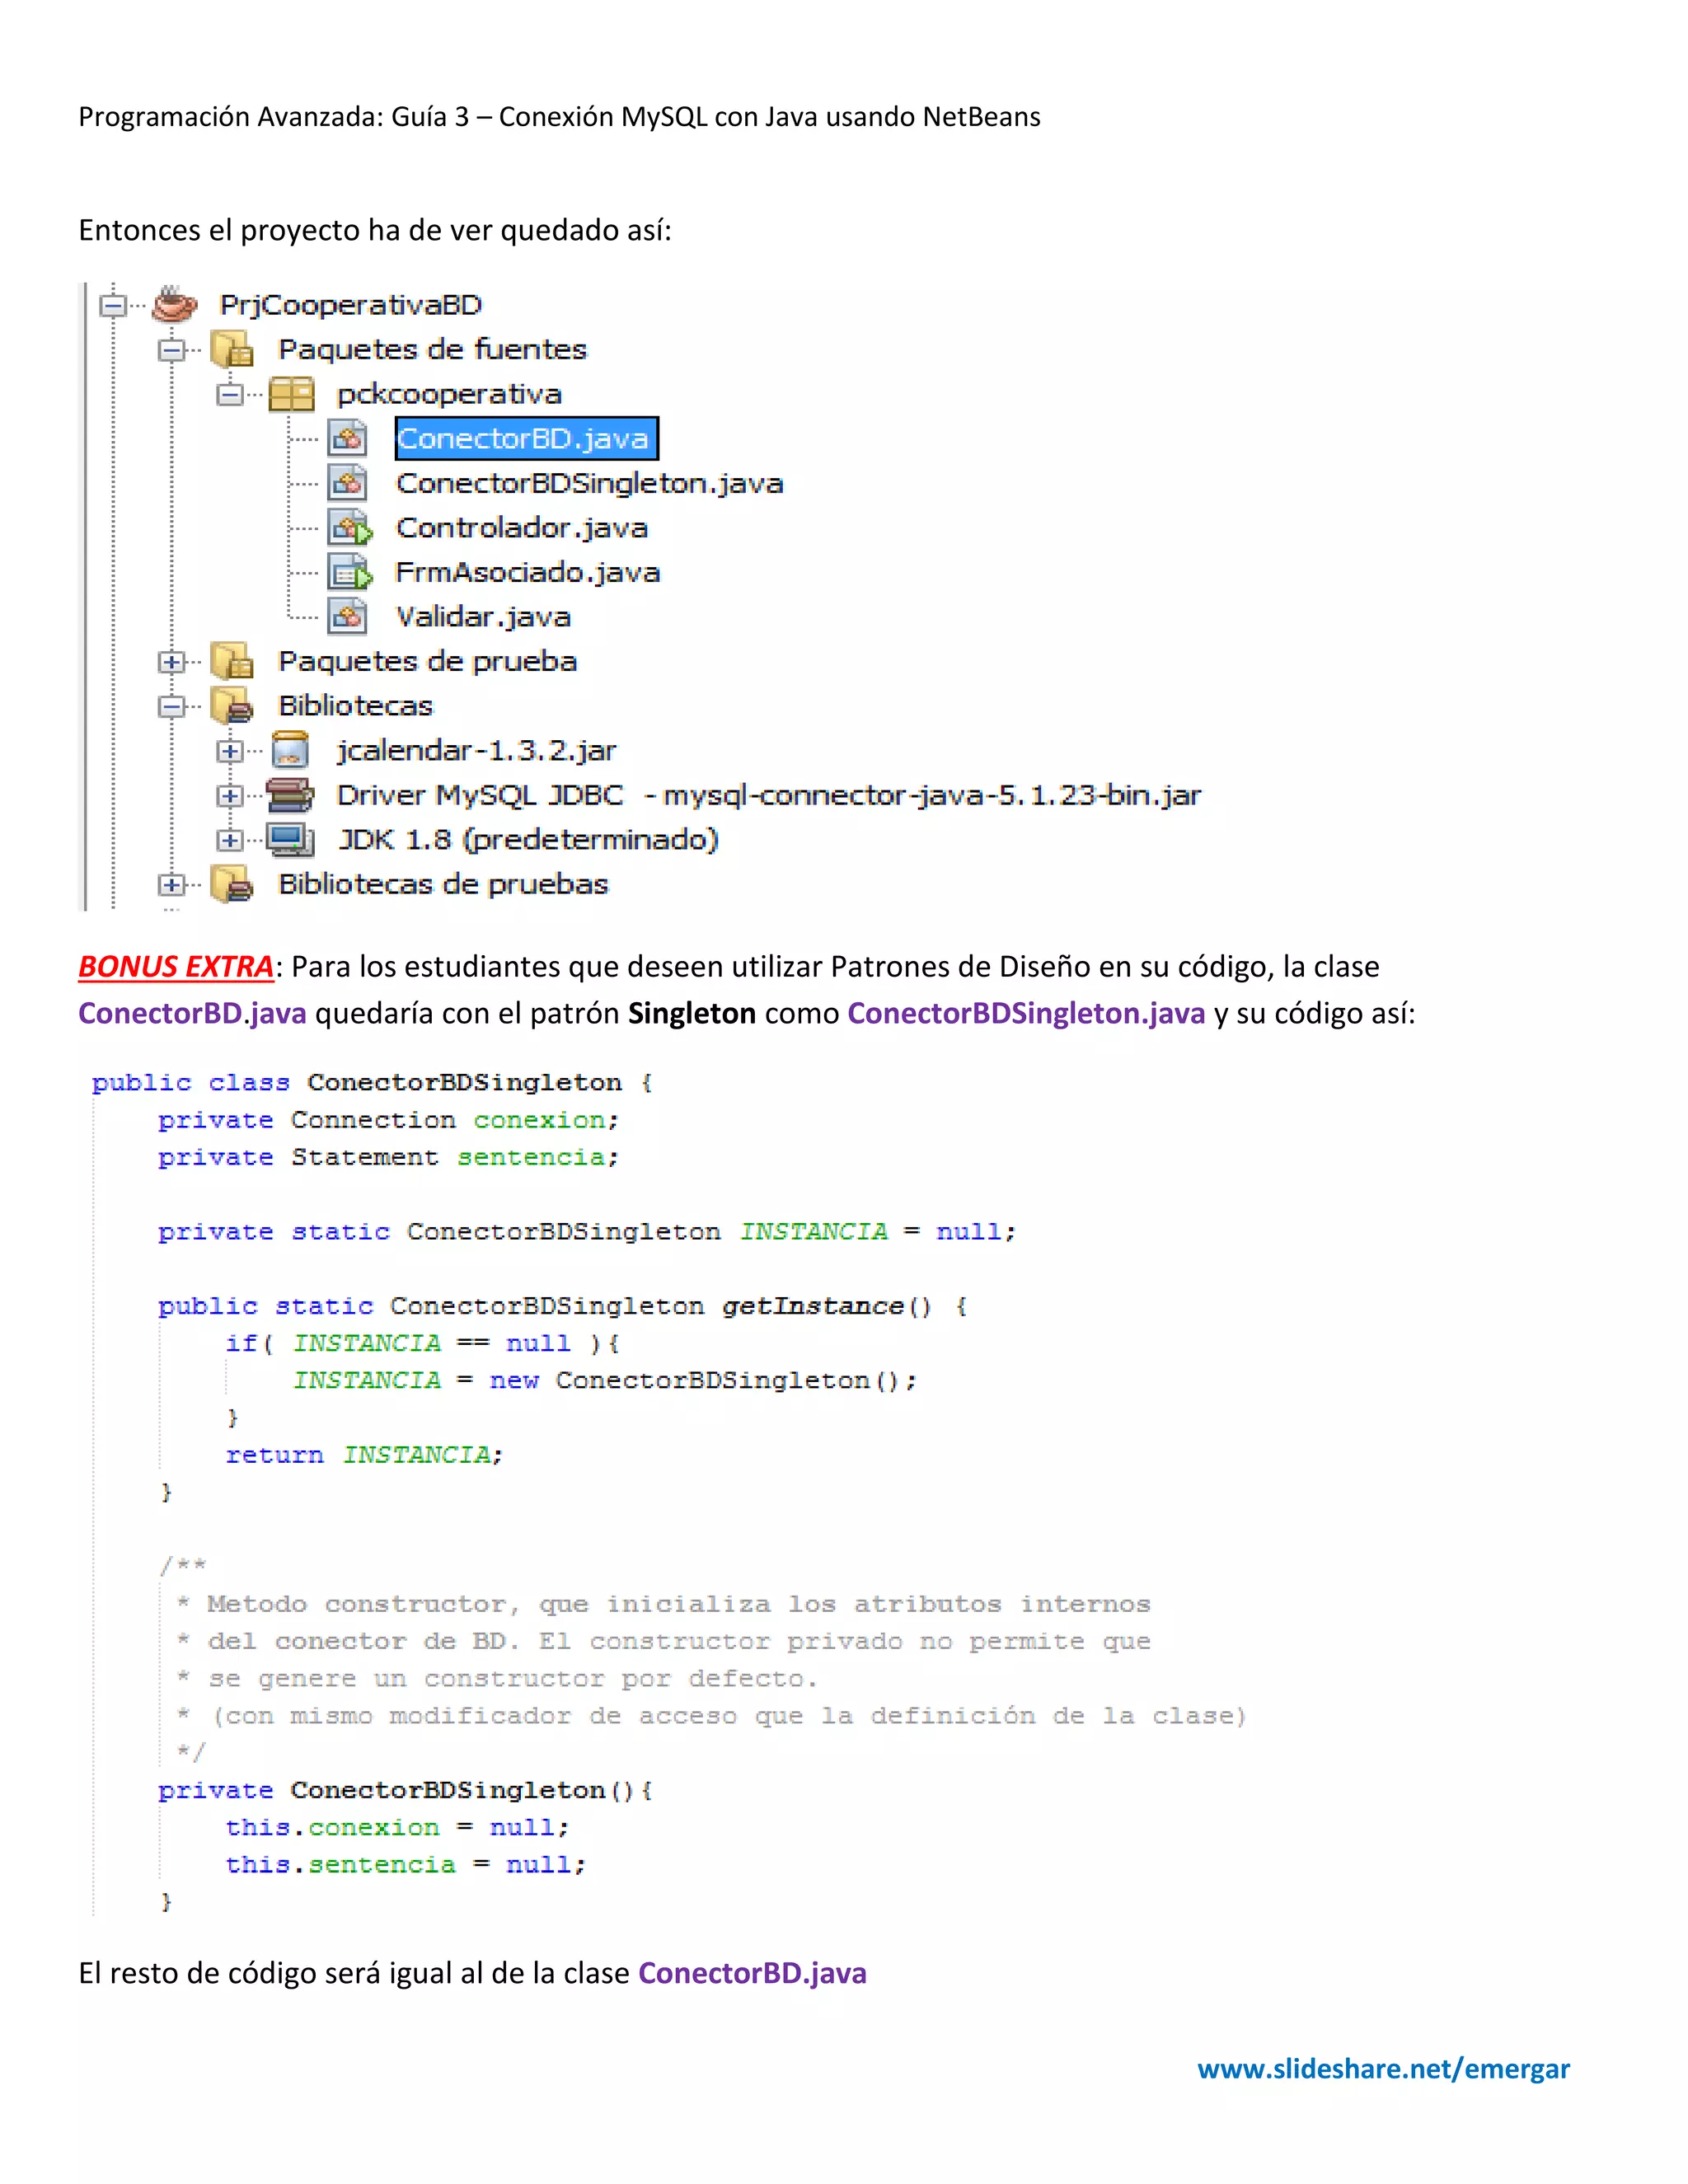Select the highlighted ConectorBD.java file
1688x2184 pixels.
pyautogui.click(x=525, y=438)
